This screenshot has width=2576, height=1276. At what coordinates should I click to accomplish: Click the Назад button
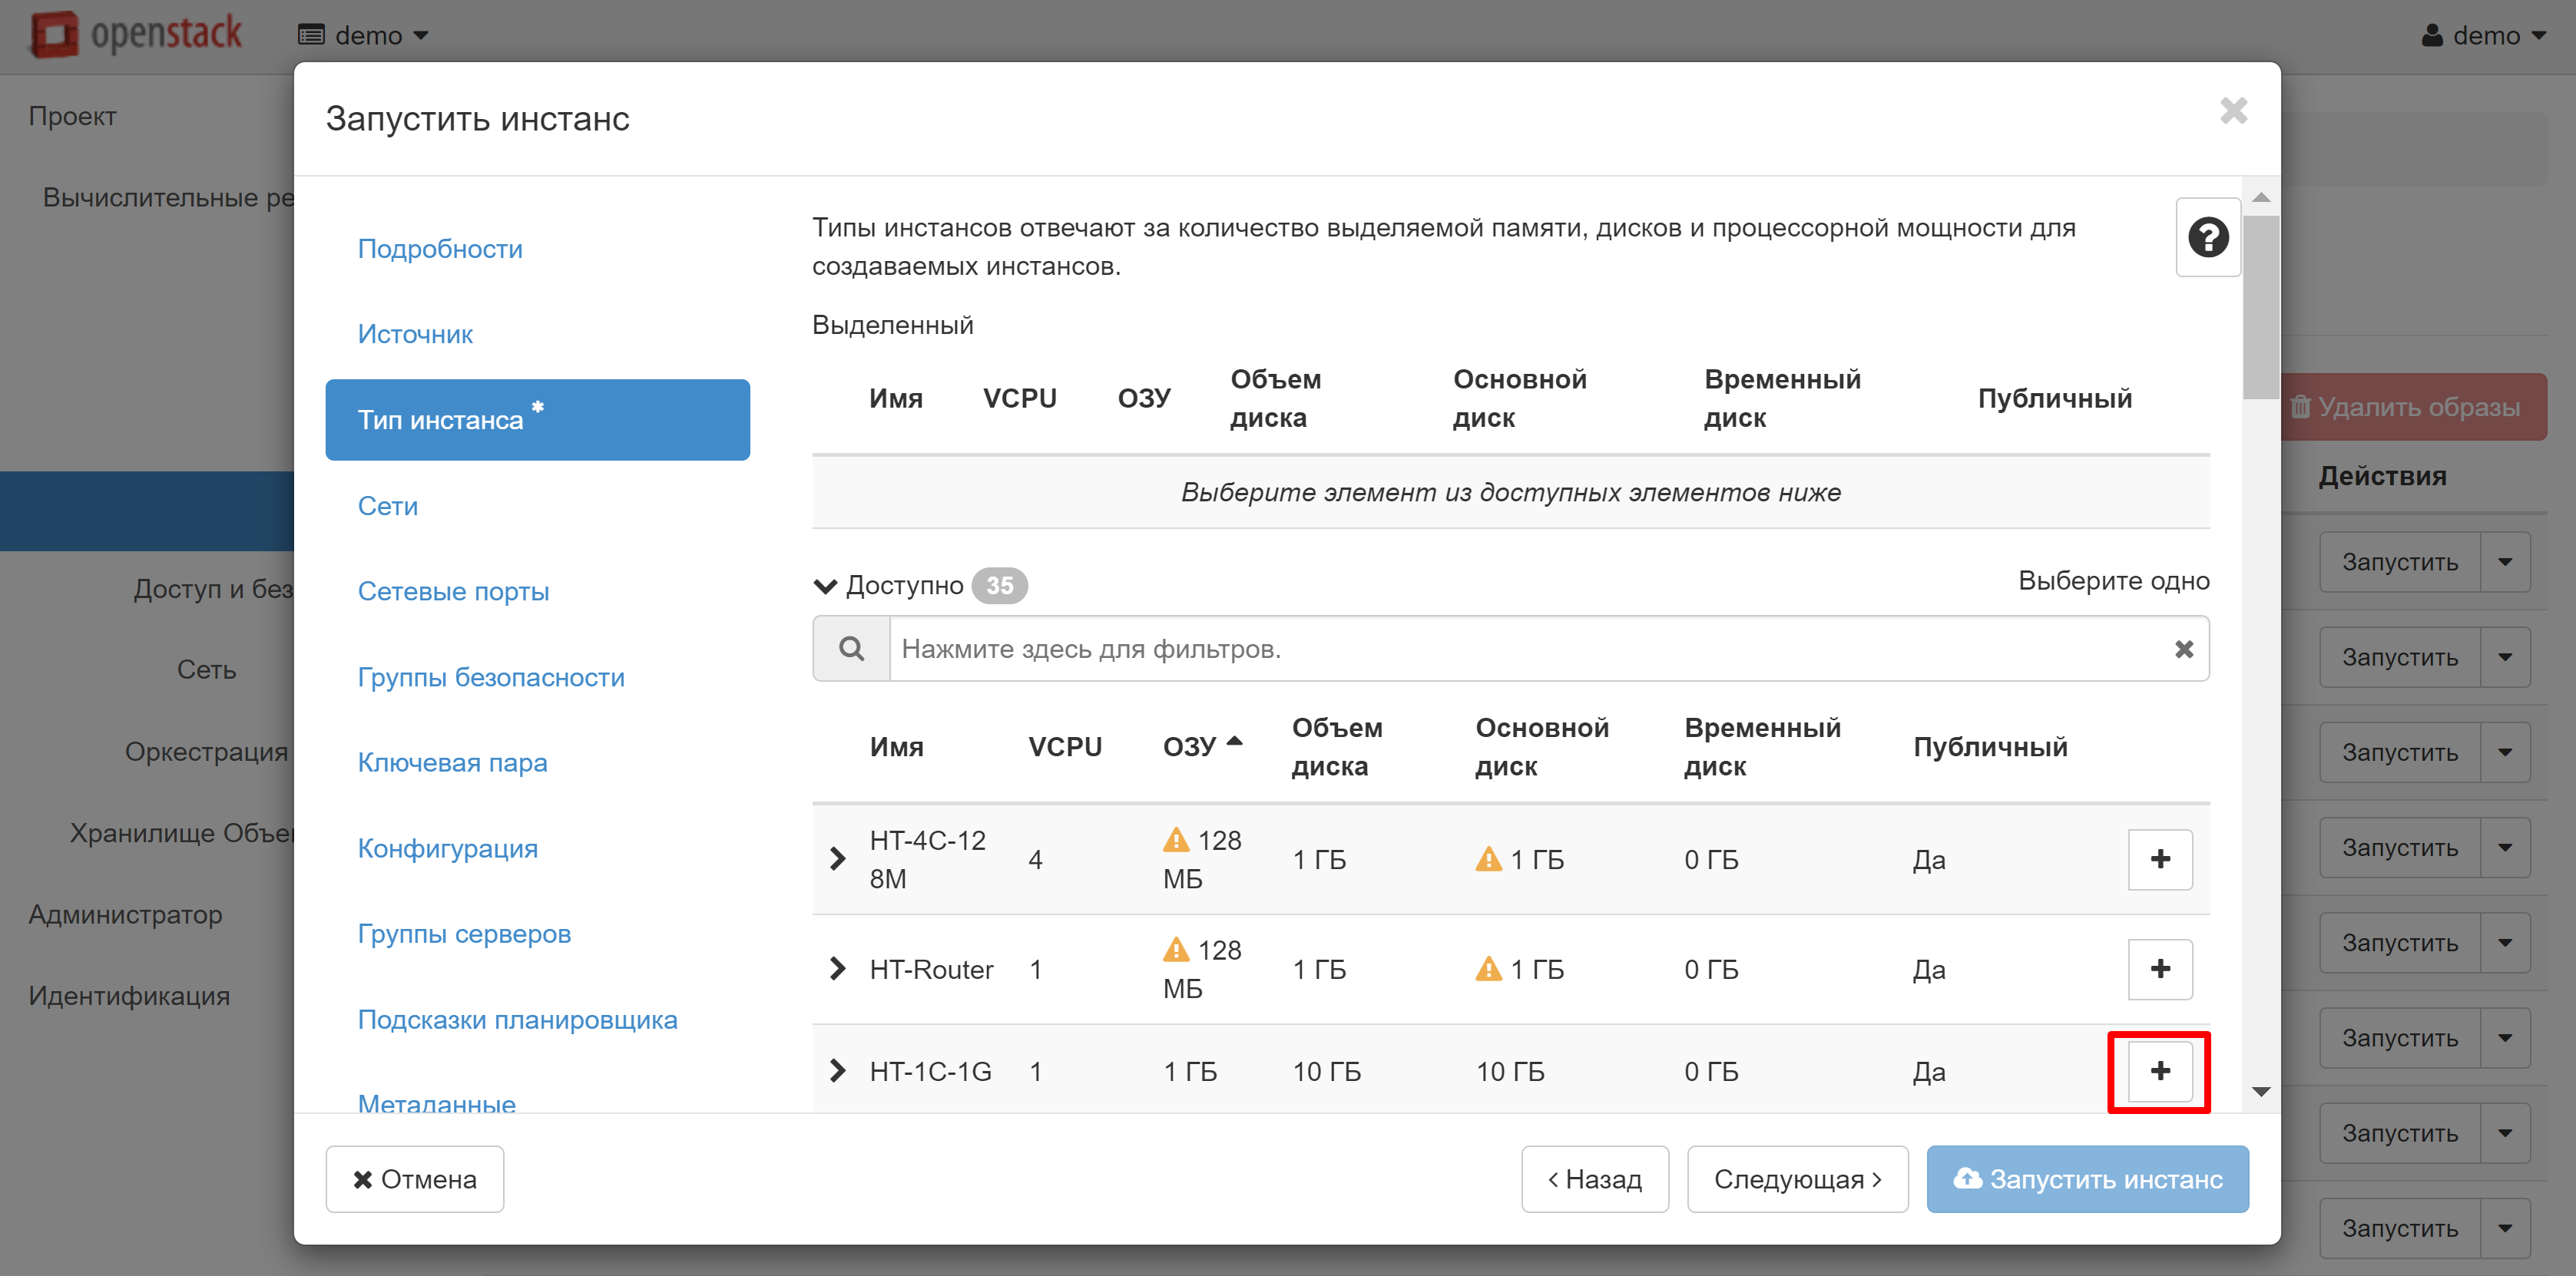coord(1594,1179)
